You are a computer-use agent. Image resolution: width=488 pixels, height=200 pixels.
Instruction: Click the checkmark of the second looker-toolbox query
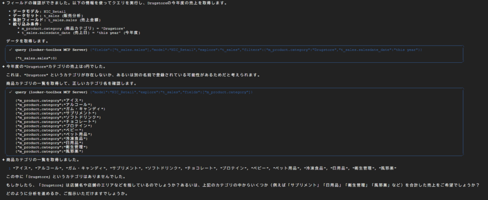(11, 92)
